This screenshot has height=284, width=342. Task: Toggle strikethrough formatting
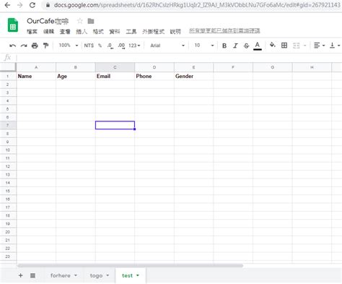coord(246,46)
